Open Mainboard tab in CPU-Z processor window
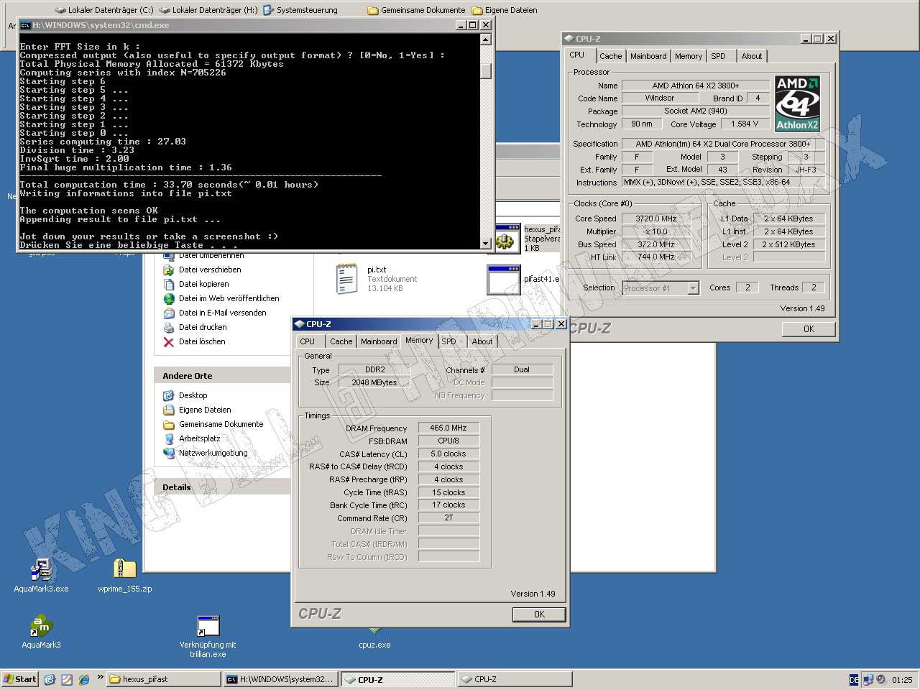Viewport: 920px width, 690px height. coord(648,56)
